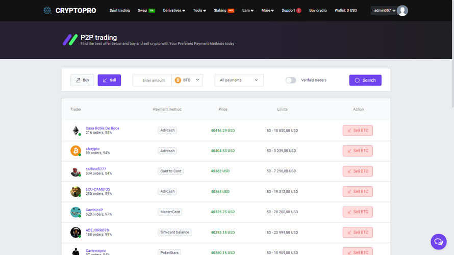Screen dimensions: 454x255
Task: Toggle the Verified traders switch
Action: (x=291, y=80)
